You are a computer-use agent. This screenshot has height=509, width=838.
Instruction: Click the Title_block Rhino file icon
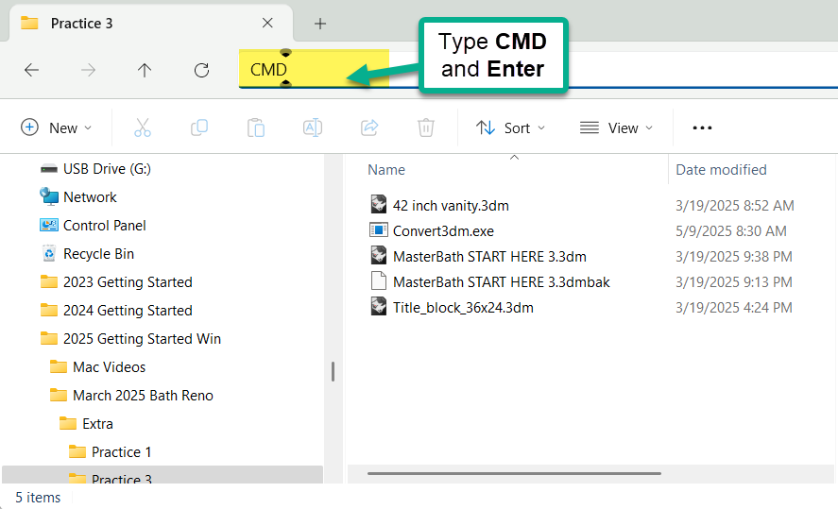click(379, 306)
